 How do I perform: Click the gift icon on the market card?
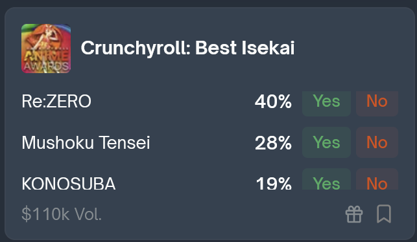pyautogui.click(x=353, y=214)
